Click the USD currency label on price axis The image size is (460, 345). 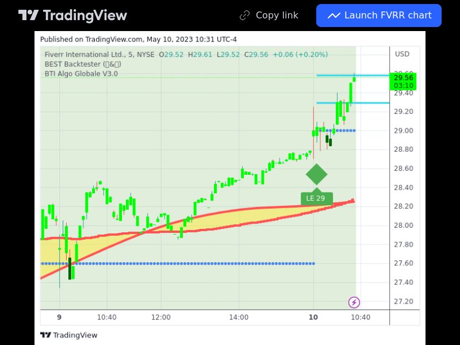coord(402,54)
